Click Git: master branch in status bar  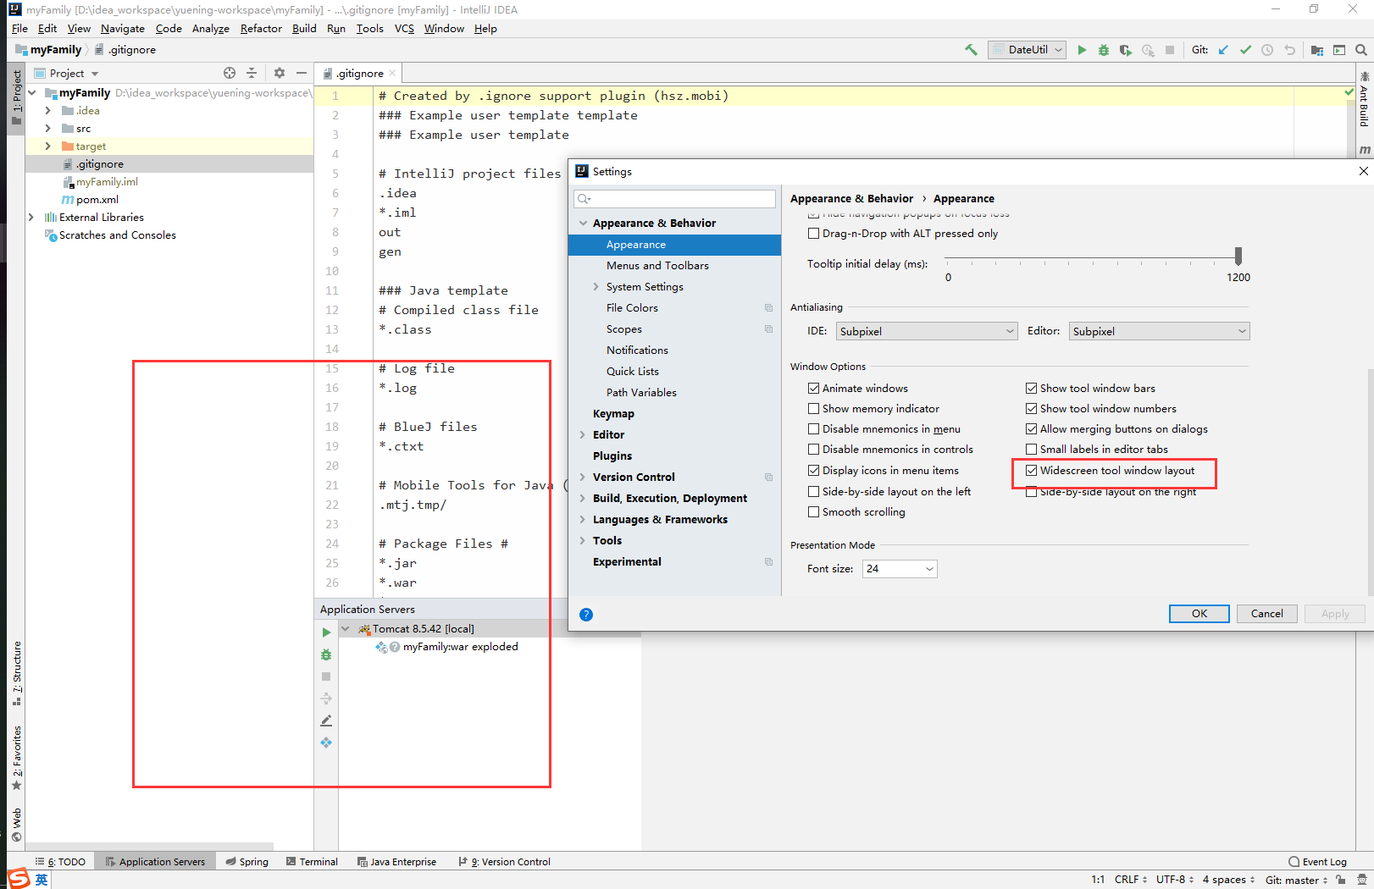coord(1297,880)
